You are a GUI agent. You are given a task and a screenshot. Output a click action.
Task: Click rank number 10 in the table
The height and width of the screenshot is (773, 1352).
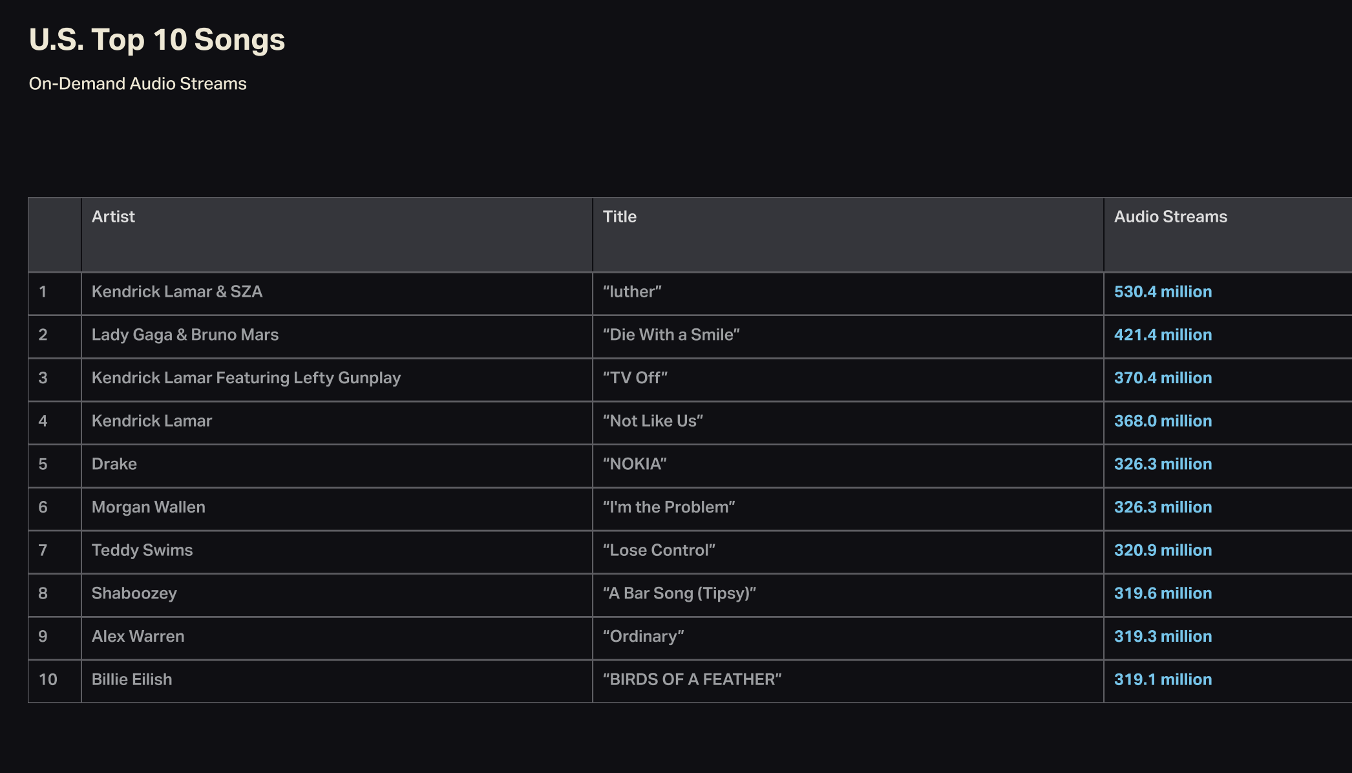coord(48,680)
